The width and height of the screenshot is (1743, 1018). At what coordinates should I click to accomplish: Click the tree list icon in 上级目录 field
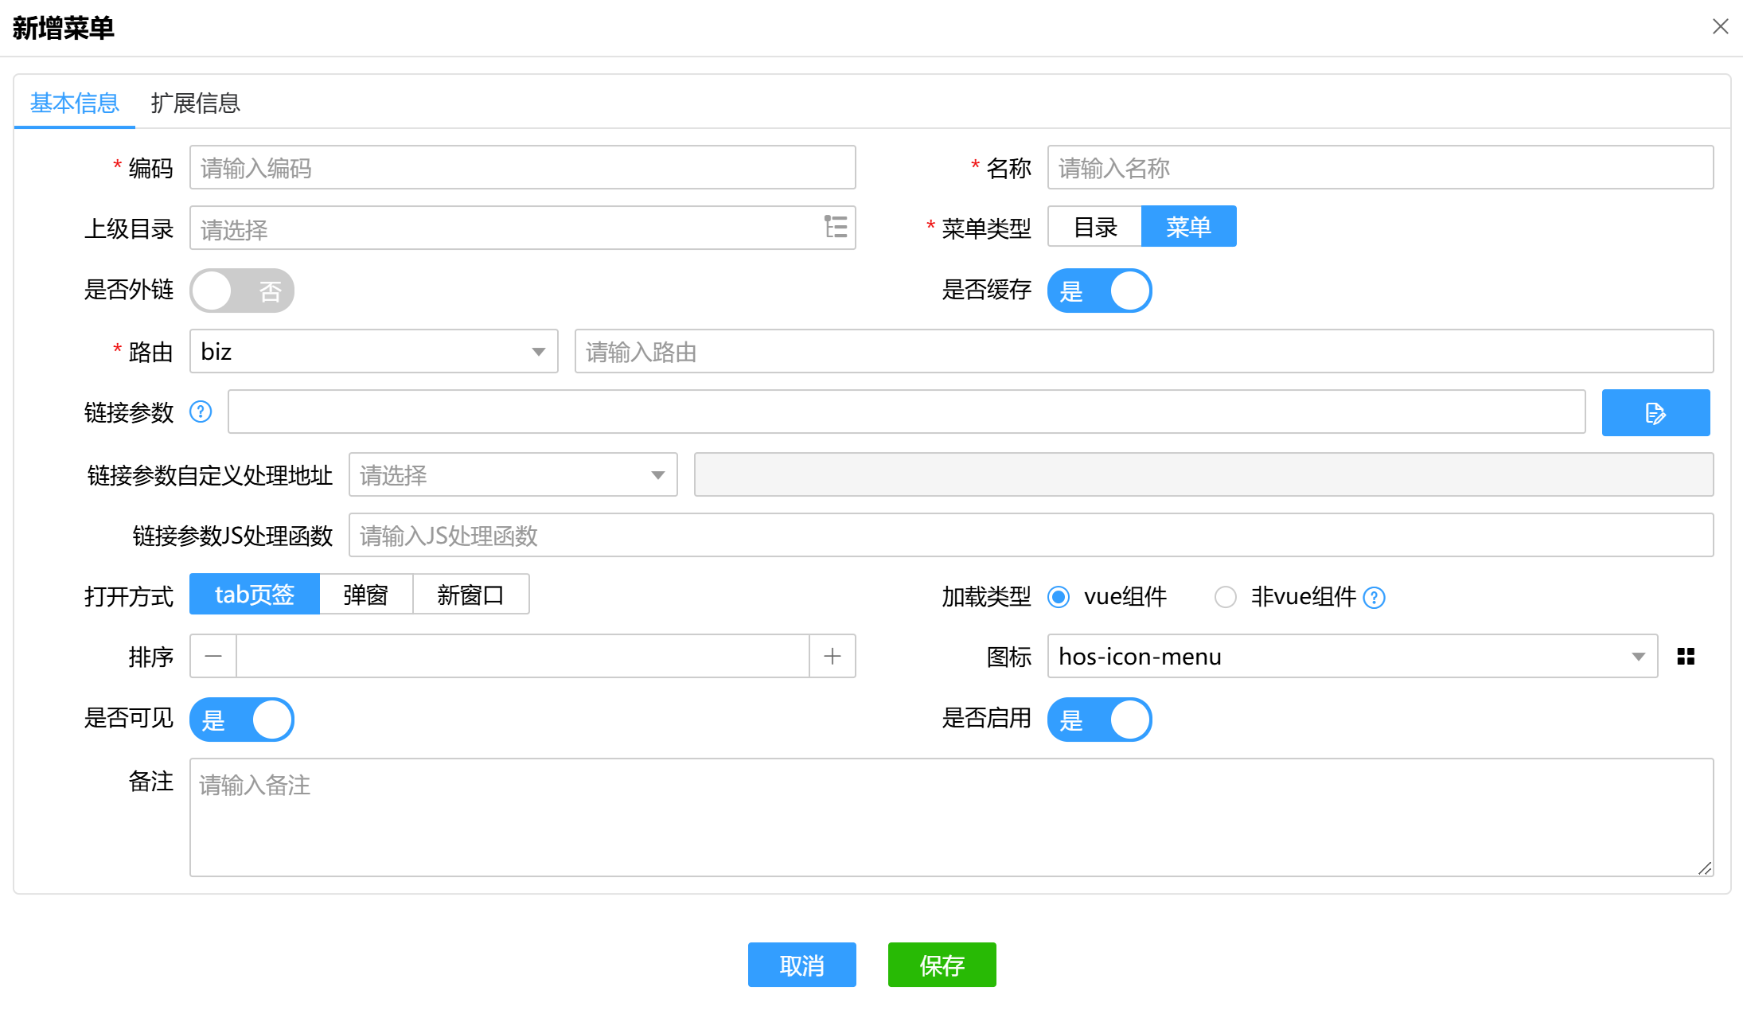point(836,228)
